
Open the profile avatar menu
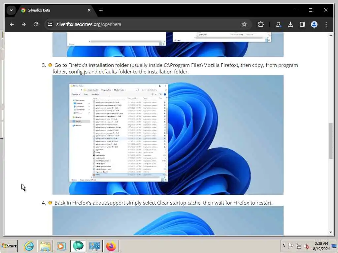(314, 24)
